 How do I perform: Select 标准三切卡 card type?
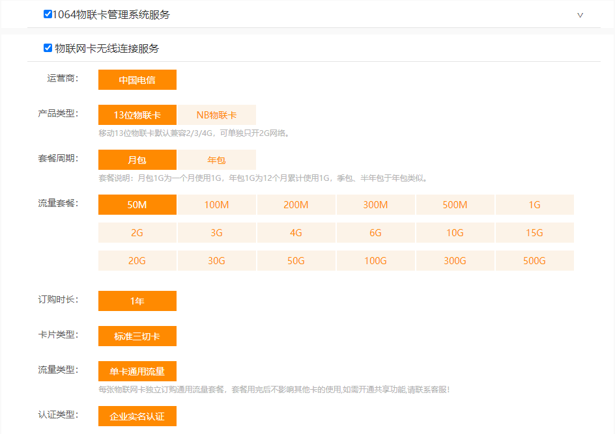(x=137, y=336)
